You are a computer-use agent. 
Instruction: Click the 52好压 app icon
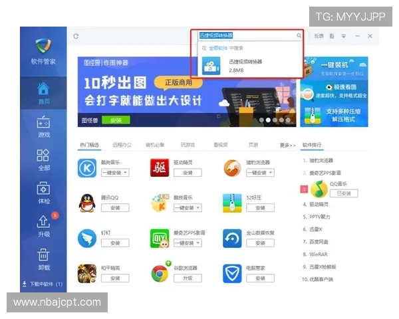pos(232,203)
